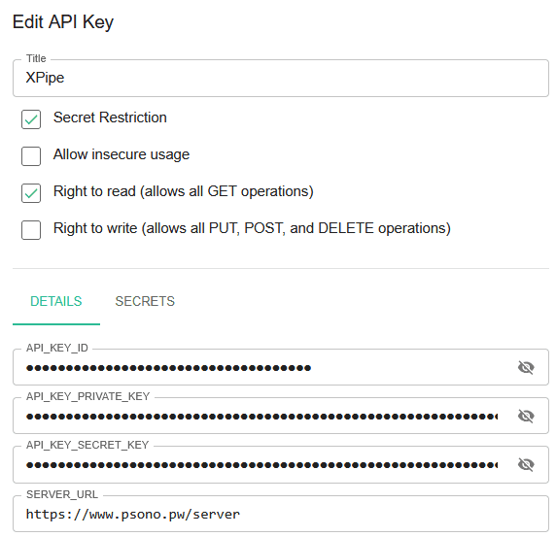This screenshot has width=556, height=537.
Task: Click the 'Right to write' PUT, POST, DELETE label
Action: point(252,228)
